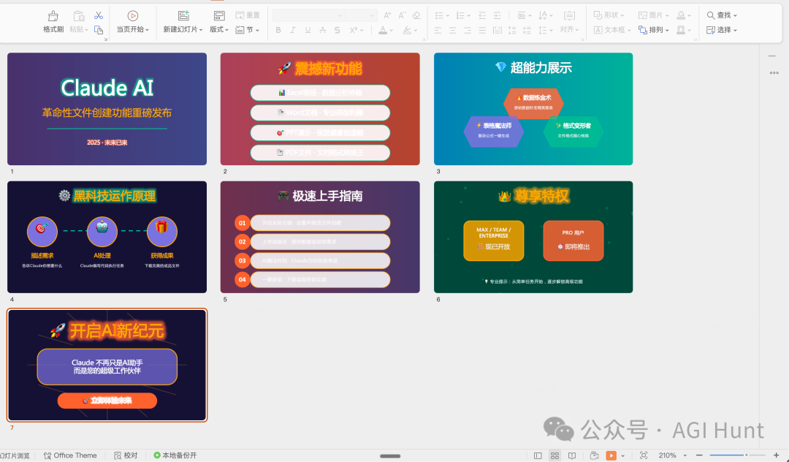The height and width of the screenshot is (462, 789).
Task: Select slide 6 尊享特权 thumbnail
Action: click(x=533, y=237)
